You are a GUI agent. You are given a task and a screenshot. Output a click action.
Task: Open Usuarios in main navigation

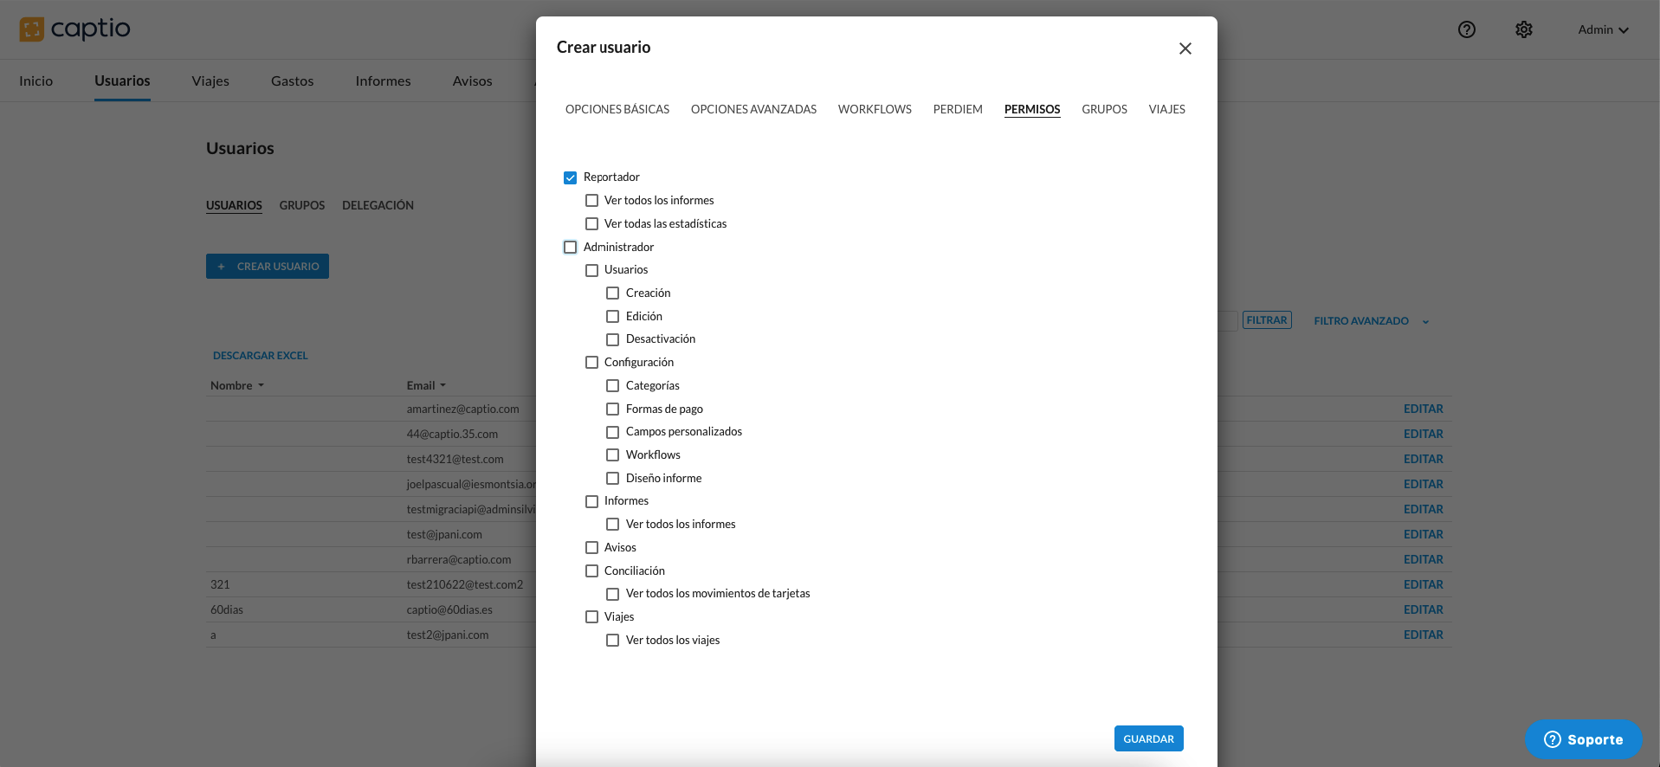tap(122, 81)
